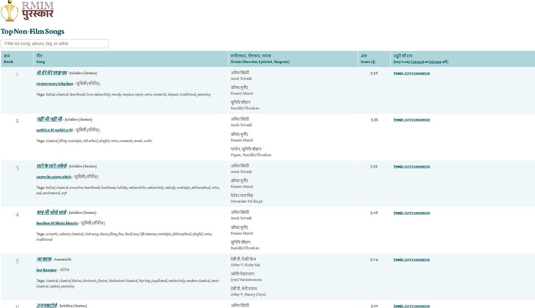Open the song link 'nahii.n jii nahii.n jii'

[54, 130]
